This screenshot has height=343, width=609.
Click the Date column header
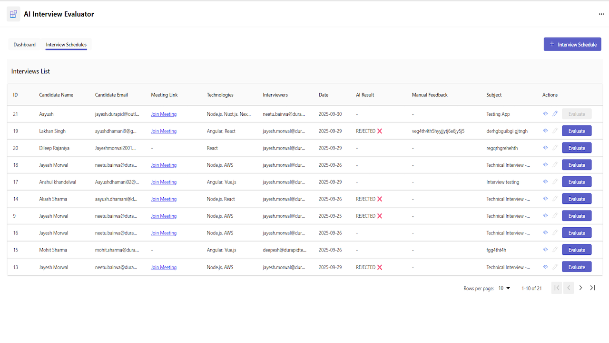pos(324,95)
